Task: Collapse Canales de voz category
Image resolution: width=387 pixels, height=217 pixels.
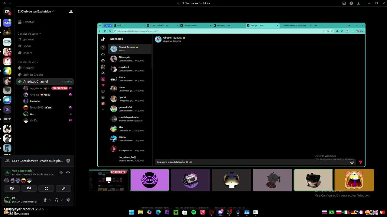Action: (28, 62)
